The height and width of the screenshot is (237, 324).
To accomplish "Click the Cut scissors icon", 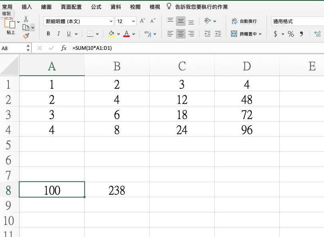I will coord(26,19).
